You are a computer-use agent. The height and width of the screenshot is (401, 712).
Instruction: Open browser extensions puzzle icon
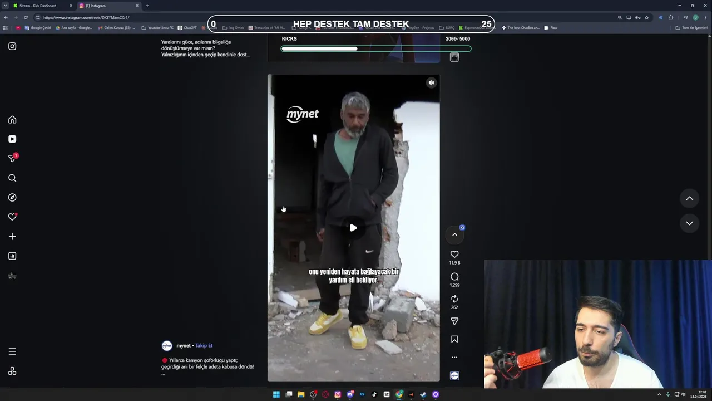(671, 17)
